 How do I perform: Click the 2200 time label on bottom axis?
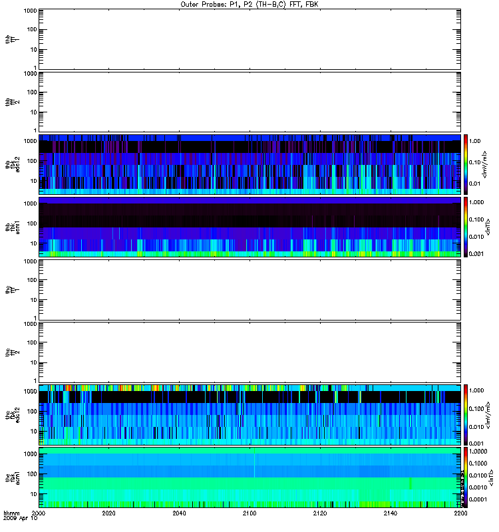pos(460,513)
